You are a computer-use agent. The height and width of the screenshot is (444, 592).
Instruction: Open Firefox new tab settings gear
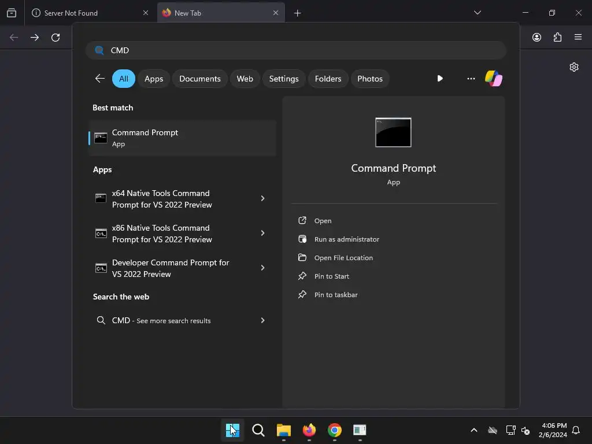(x=574, y=67)
